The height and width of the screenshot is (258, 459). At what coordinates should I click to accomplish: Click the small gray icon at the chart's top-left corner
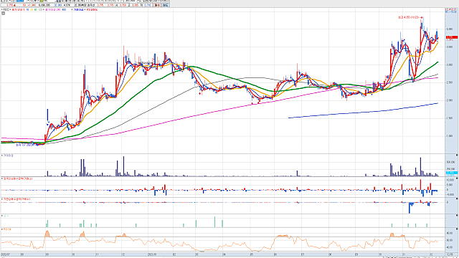[x=3, y=13]
